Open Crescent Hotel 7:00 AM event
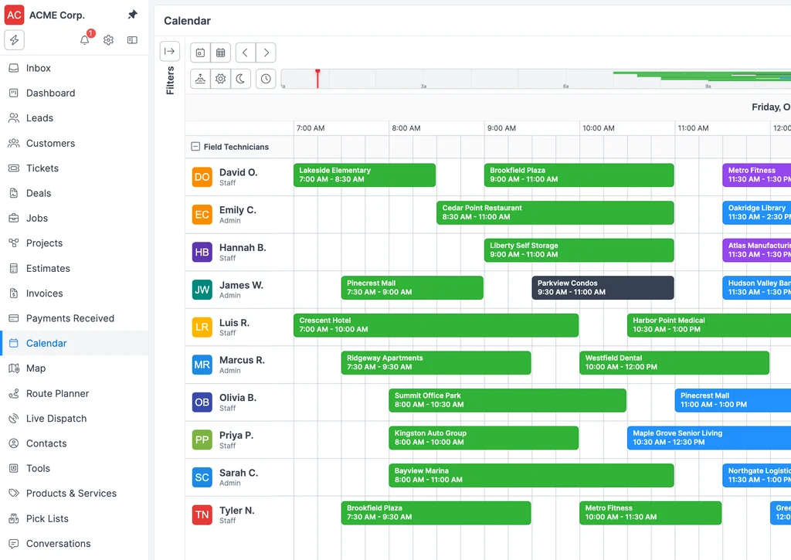 coord(436,325)
